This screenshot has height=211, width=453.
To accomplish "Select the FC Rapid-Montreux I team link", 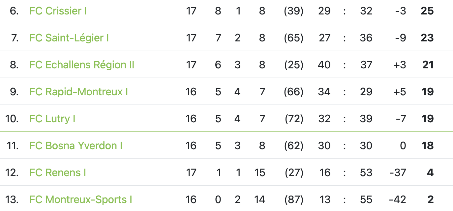I will [78, 92].
